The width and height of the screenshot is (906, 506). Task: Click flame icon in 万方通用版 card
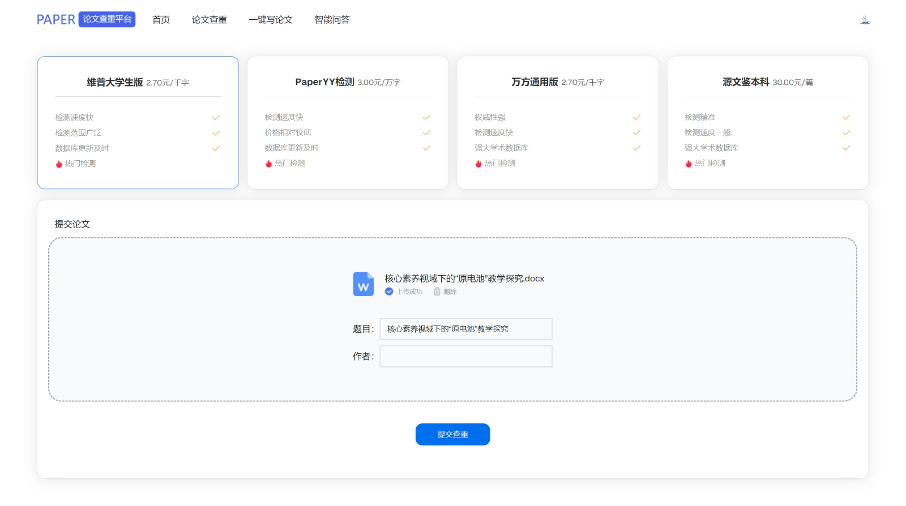(478, 164)
